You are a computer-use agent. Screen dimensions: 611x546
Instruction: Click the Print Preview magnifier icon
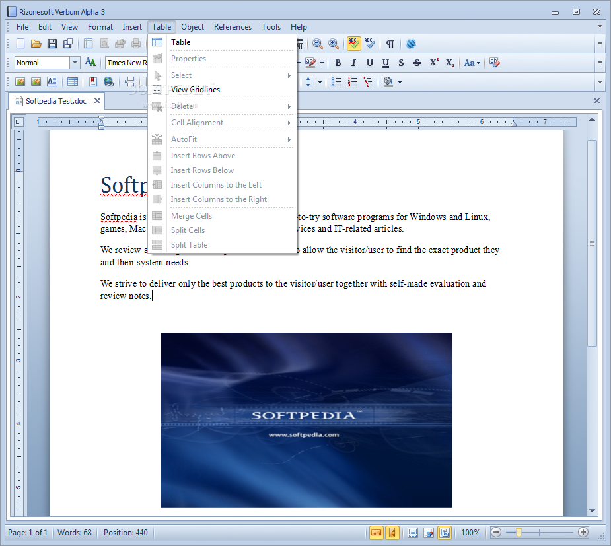[104, 44]
